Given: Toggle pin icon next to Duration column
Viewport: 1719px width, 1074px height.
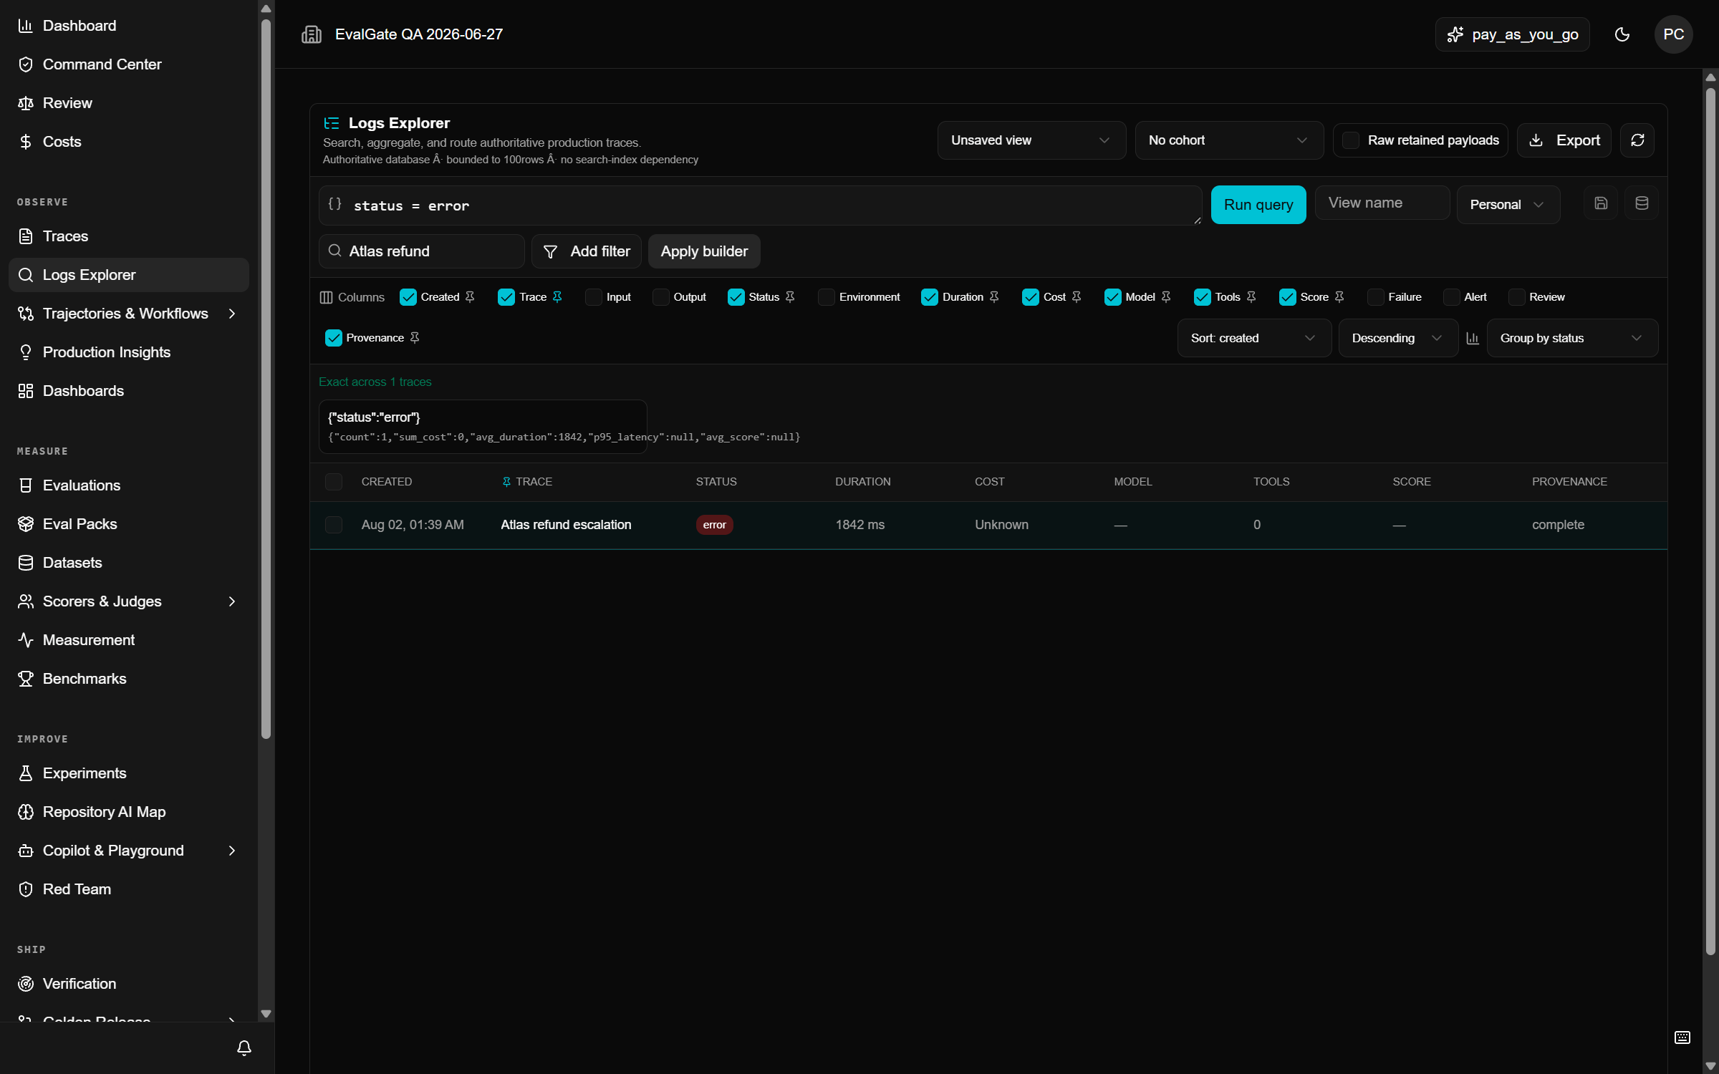Looking at the screenshot, I should point(994,297).
